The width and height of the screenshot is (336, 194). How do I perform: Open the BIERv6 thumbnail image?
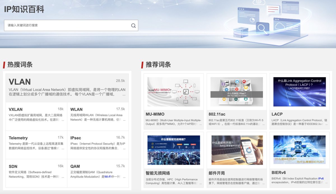[x=300, y=150]
